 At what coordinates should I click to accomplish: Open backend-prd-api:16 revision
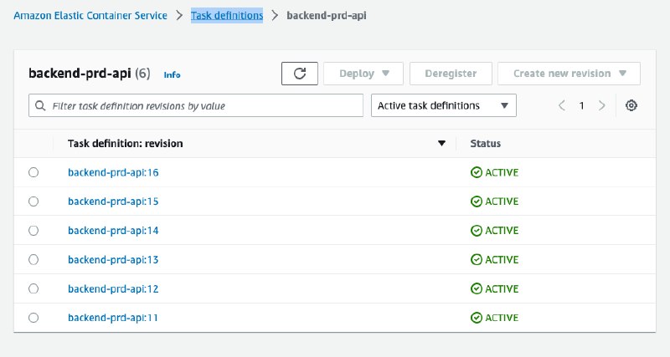click(x=113, y=172)
